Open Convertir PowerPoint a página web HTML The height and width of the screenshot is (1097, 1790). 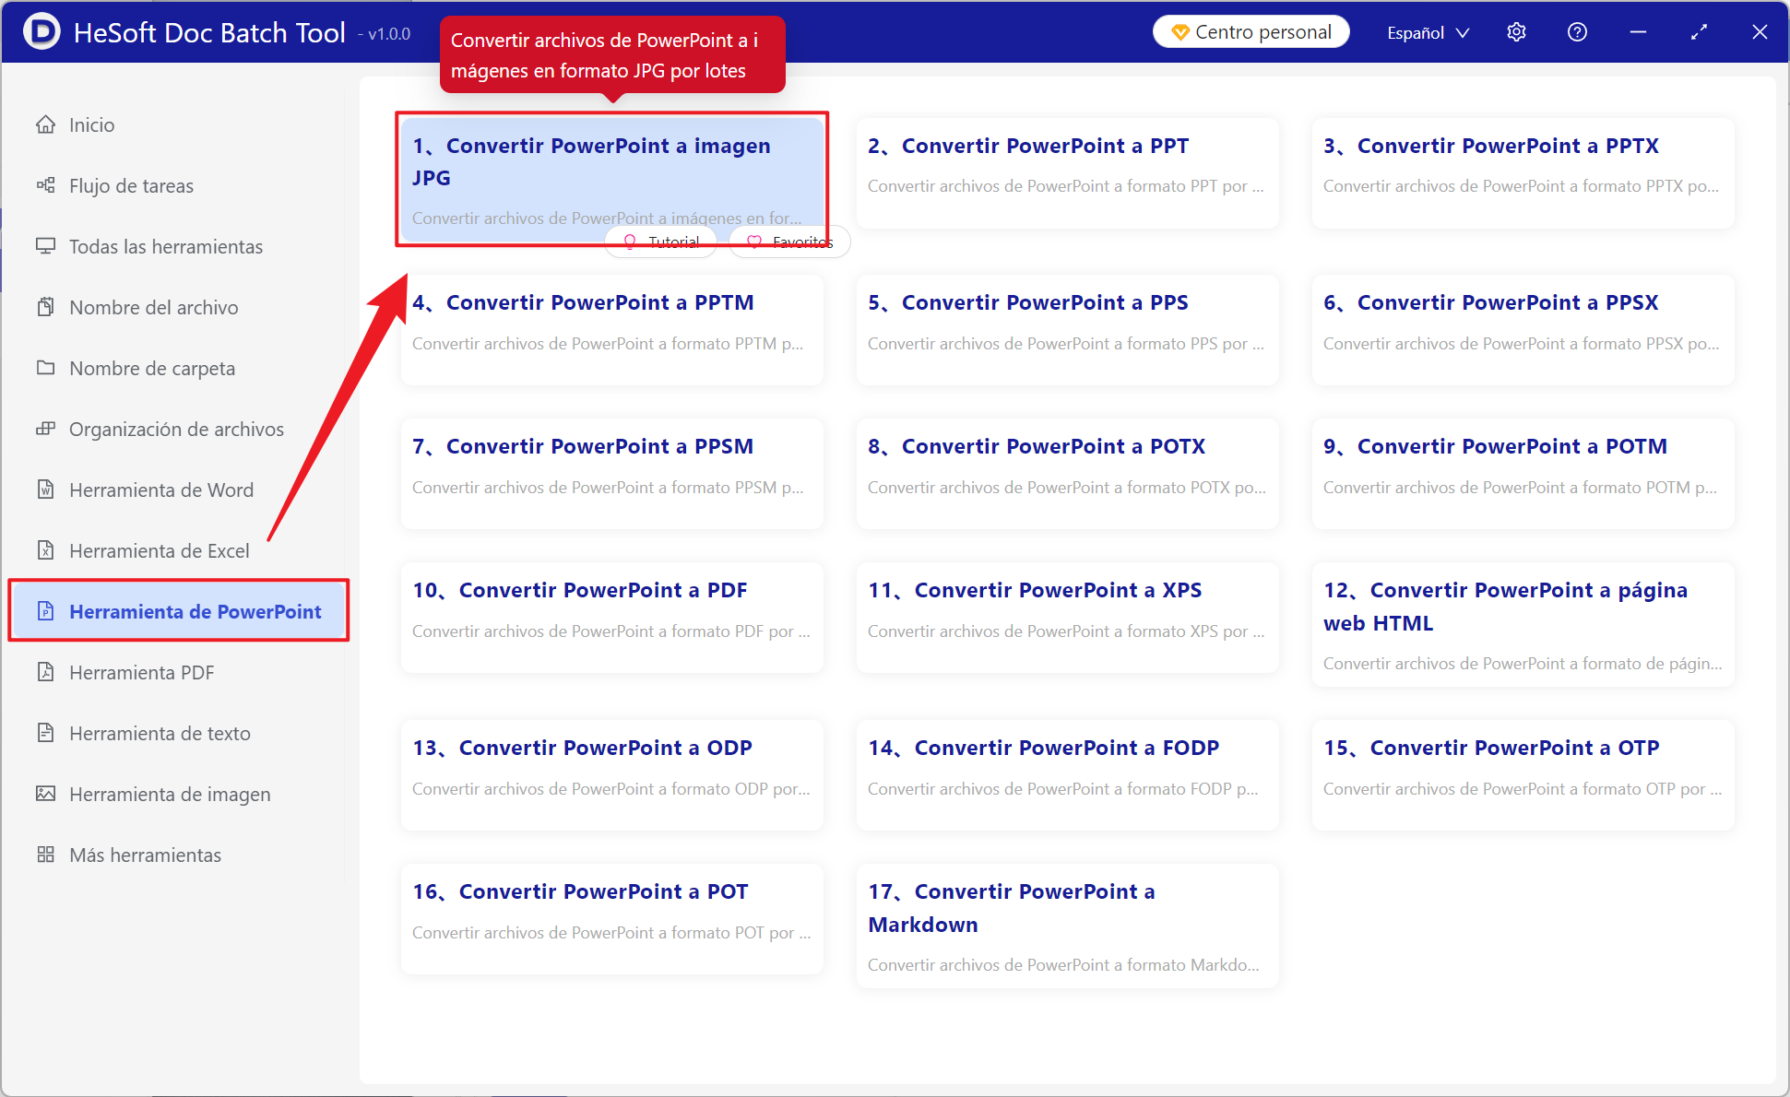coord(1523,624)
